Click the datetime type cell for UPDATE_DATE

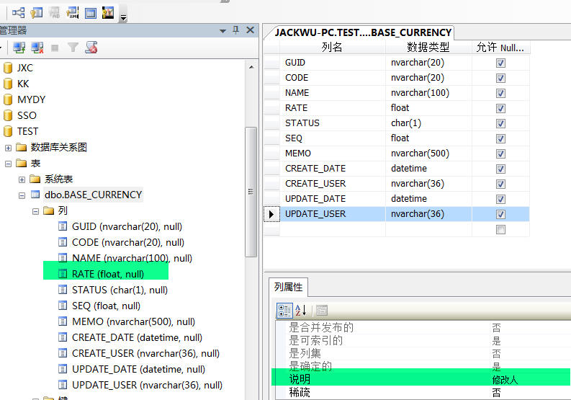(x=428, y=199)
